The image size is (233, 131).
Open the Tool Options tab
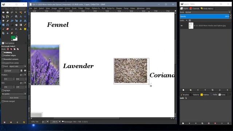pyautogui.click(x=8, y=43)
